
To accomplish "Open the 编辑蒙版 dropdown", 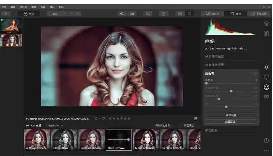I will (x=231, y=122).
